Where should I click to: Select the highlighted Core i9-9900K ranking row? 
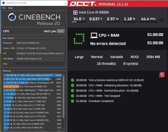tap(32, 86)
